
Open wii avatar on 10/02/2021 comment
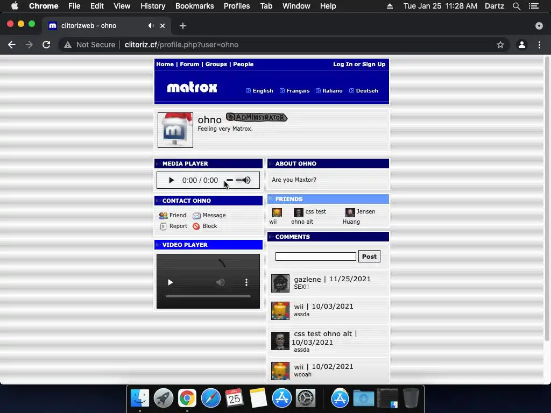point(280,371)
